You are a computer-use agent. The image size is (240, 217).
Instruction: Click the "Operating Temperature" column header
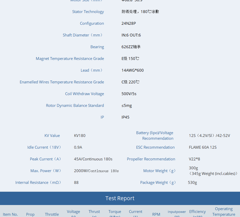click(x=224, y=211)
